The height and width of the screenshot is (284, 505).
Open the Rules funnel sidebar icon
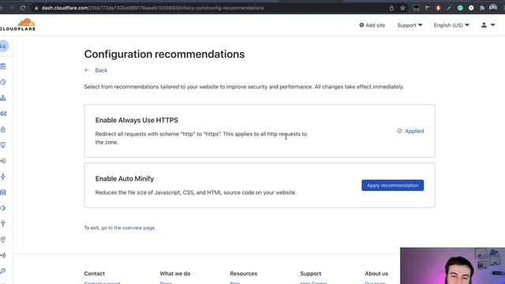click(x=3, y=224)
